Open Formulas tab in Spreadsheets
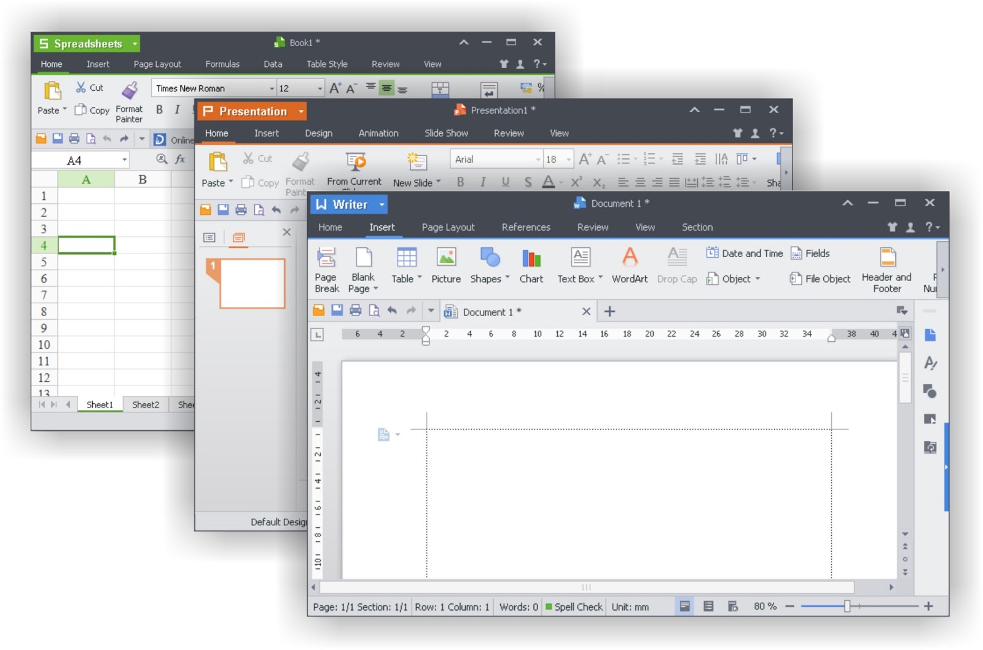The height and width of the screenshot is (650, 983). click(x=222, y=64)
